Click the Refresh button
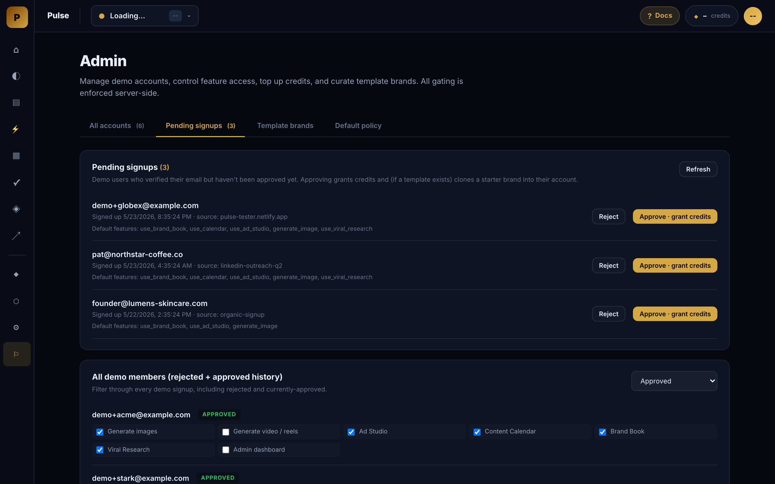The width and height of the screenshot is (775, 484). [698, 169]
